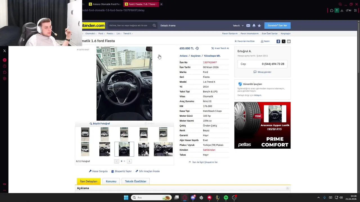The width and height of the screenshot is (360, 202).
Task: Select the gear shift interior thumbnail
Action: point(144,149)
